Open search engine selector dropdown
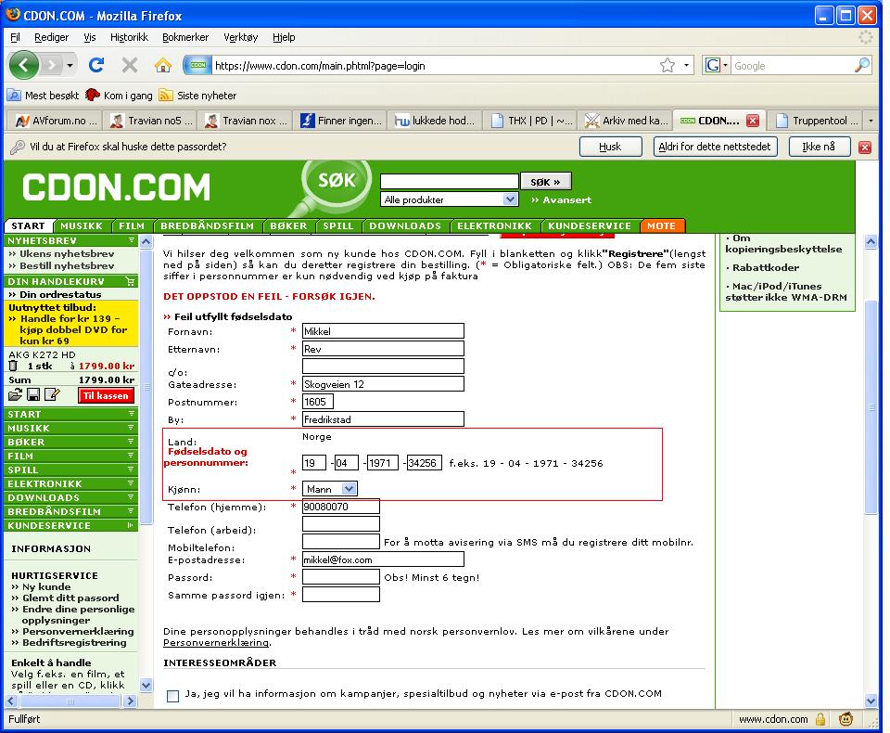Viewport: 890px width, 733px height. coord(717,65)
